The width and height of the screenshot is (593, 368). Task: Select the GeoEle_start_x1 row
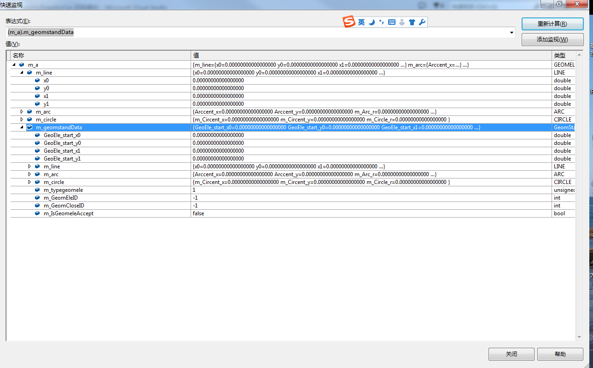pos(292,151)
